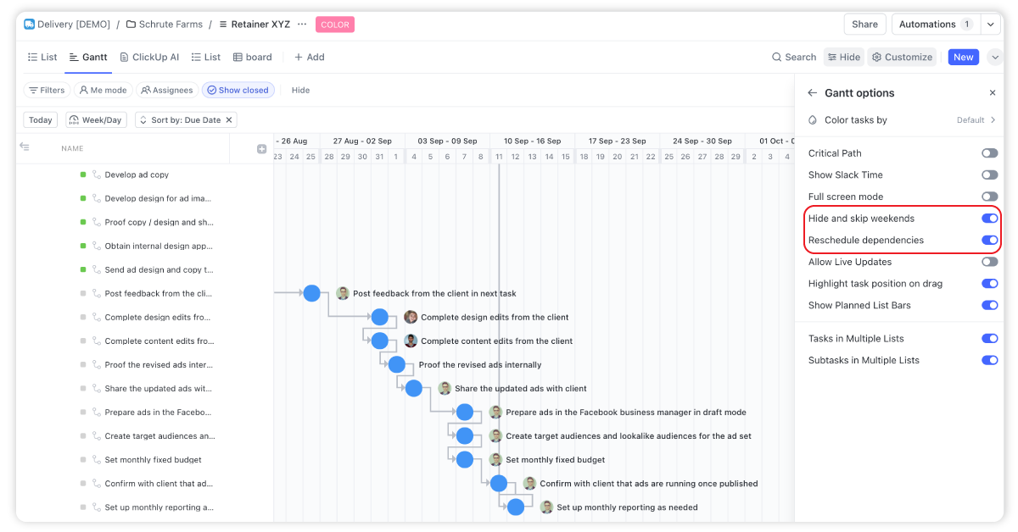
Task: Turn off Hide and skip weekends
Action: point(989,218)
